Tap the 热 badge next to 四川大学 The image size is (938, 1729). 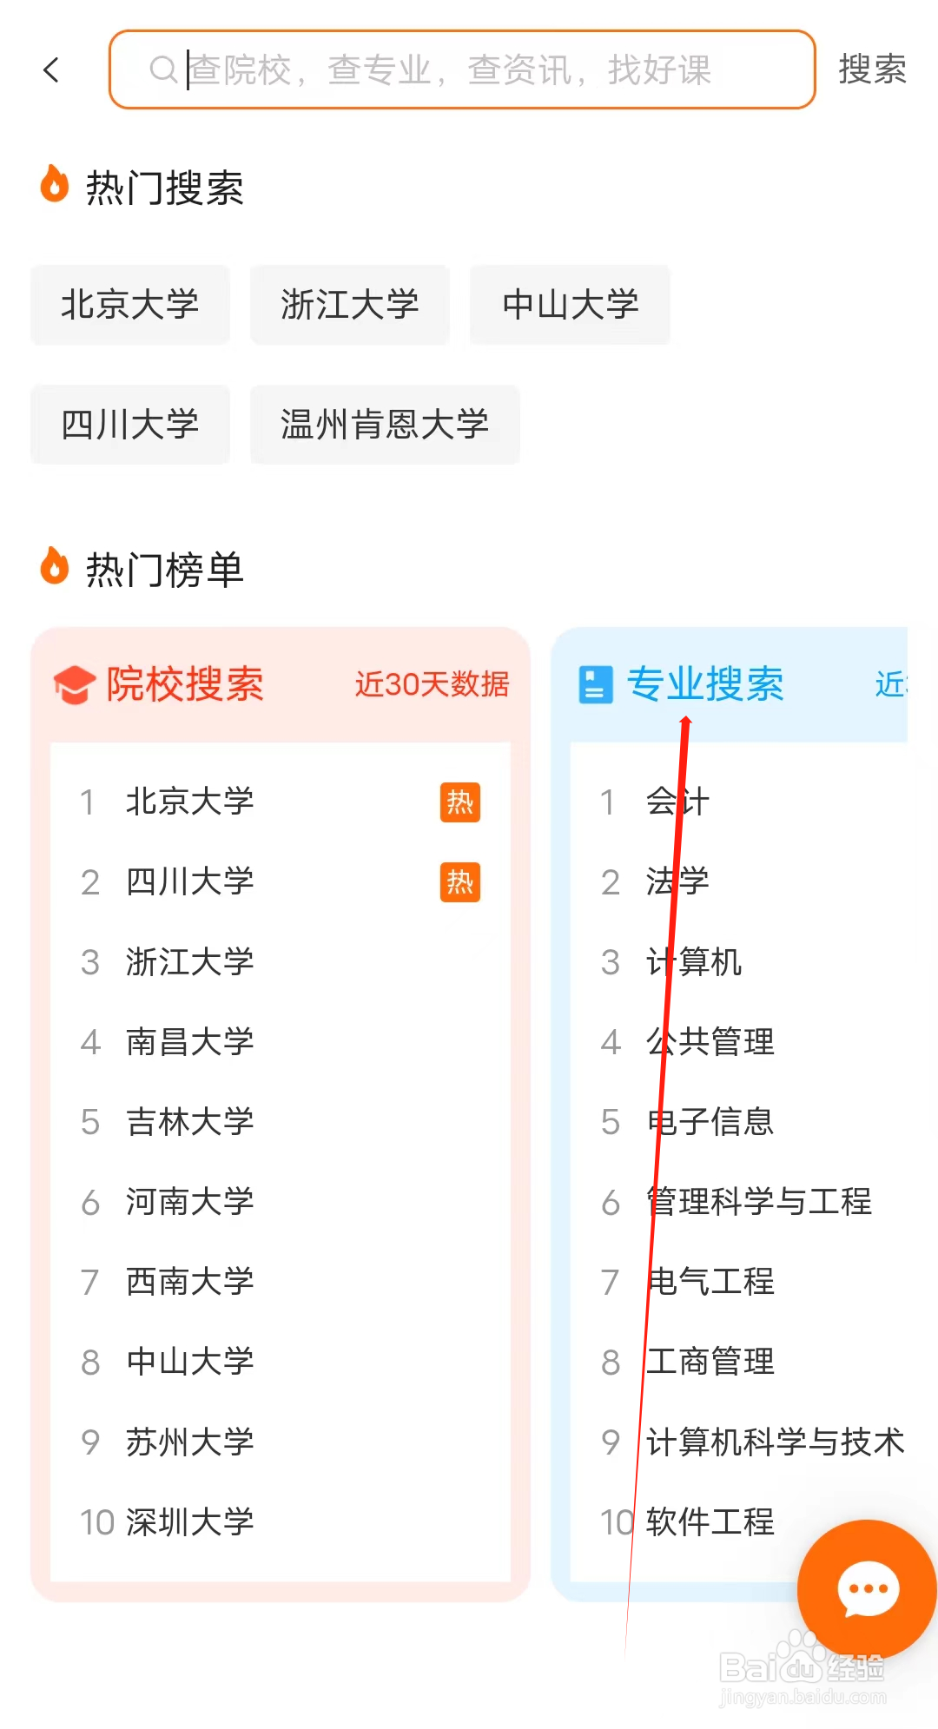tap(459, 882)
